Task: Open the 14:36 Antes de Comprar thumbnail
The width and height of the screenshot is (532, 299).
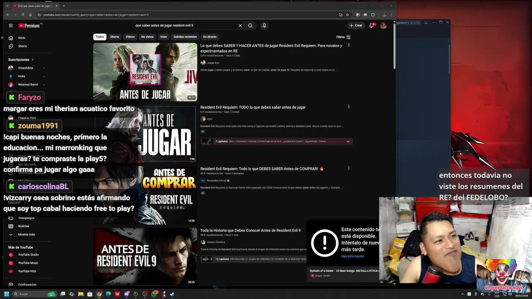Action: (145, 195)
